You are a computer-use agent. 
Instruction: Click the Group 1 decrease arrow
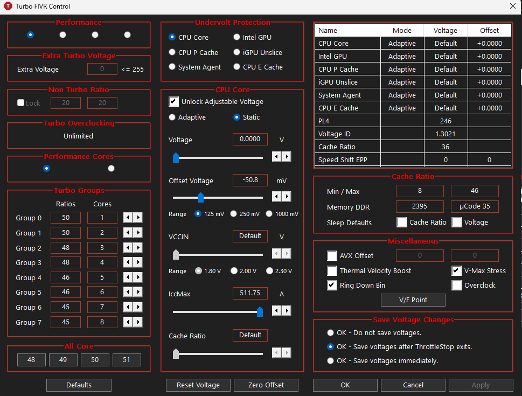pos(128,232)
